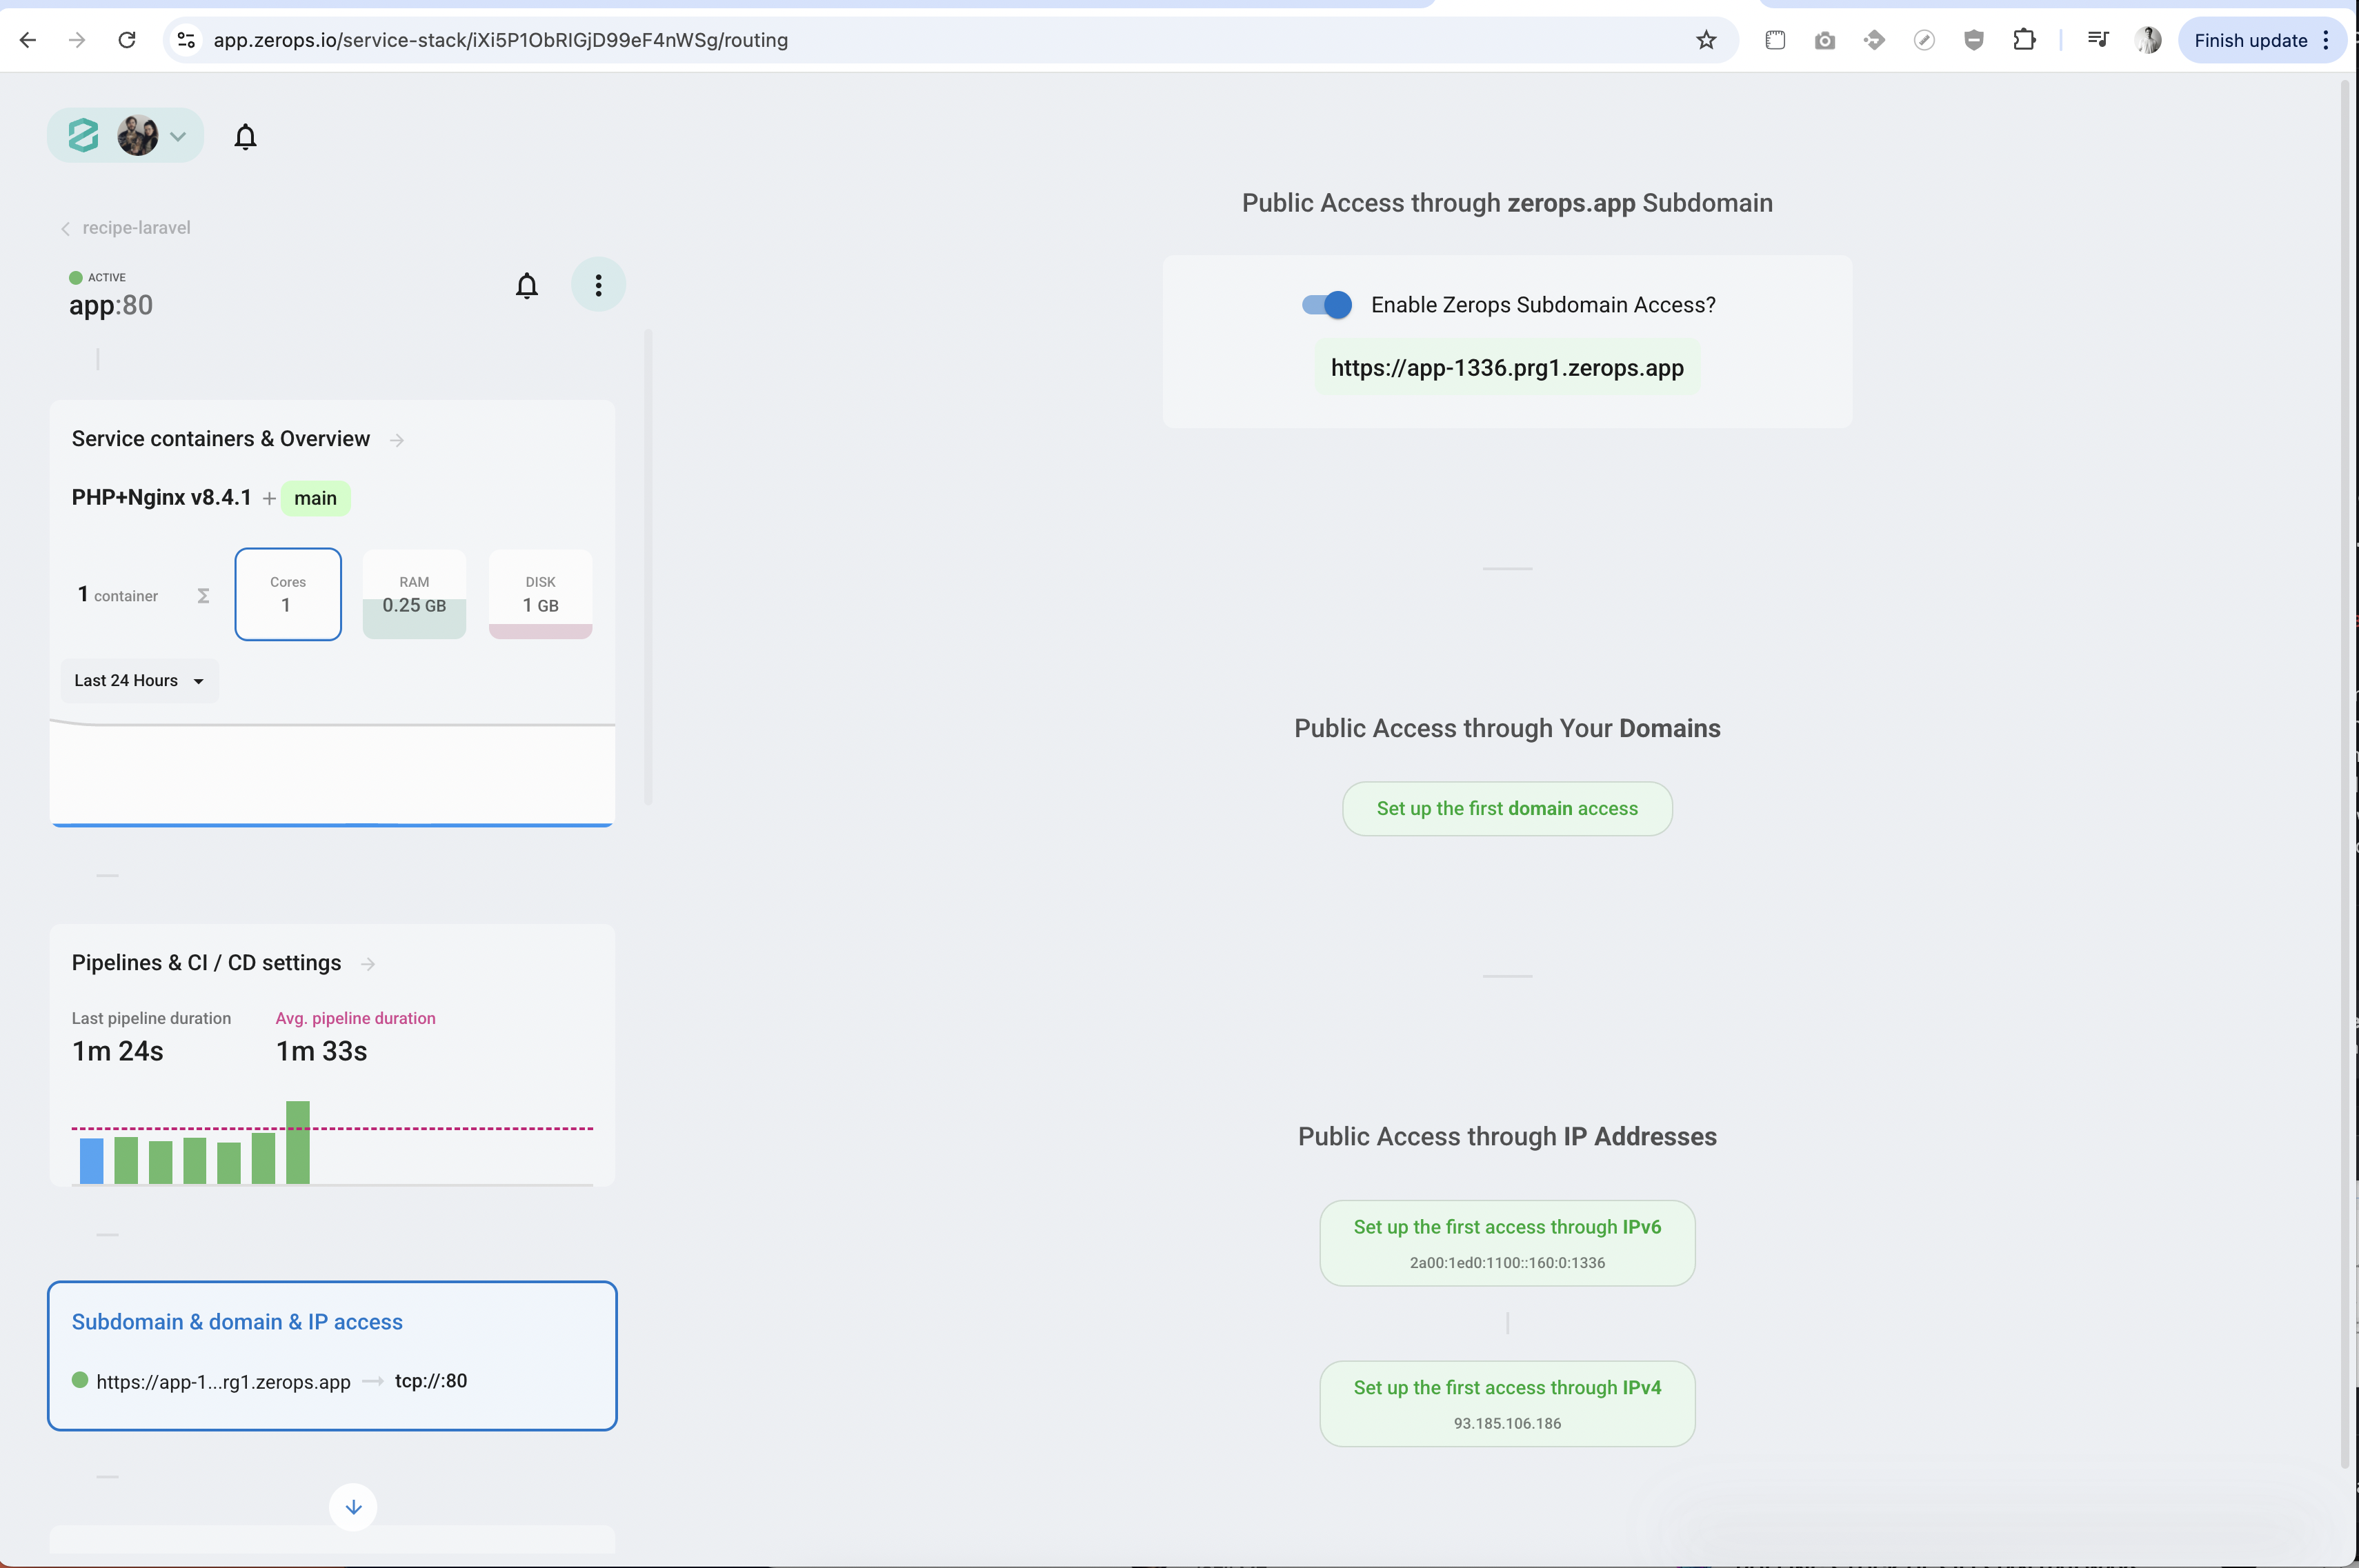Open Service containers & Overview
Image resolution: width=2359 pixels, height=1568 pixels.
pos(220,439)
